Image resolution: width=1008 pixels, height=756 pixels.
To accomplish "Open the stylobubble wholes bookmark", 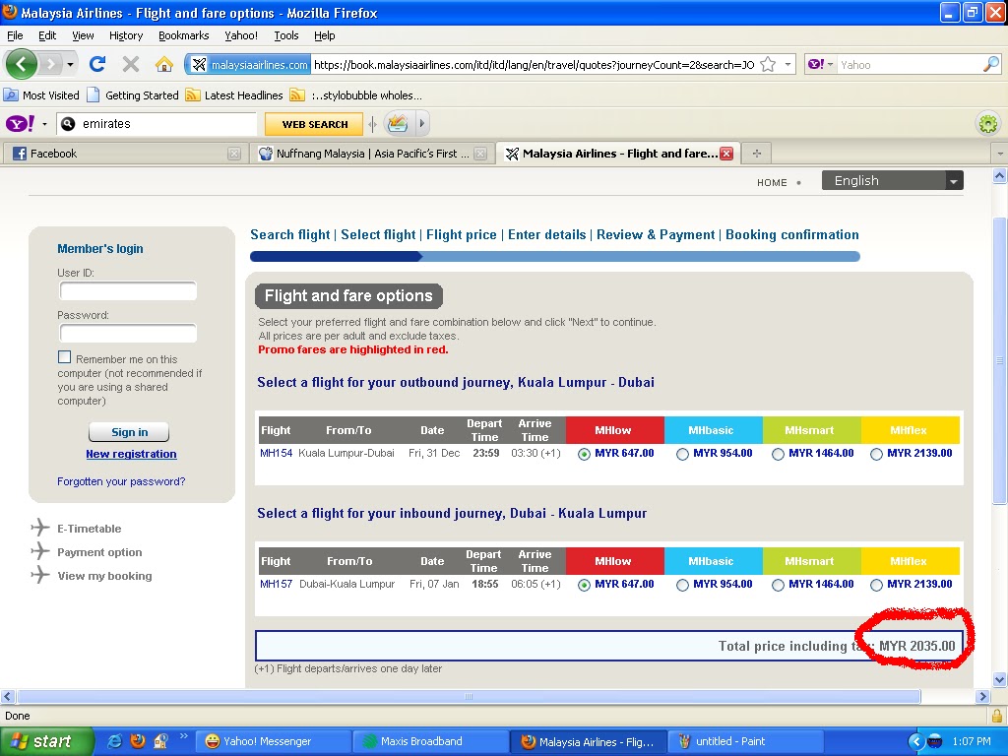I will pos(355,95).
